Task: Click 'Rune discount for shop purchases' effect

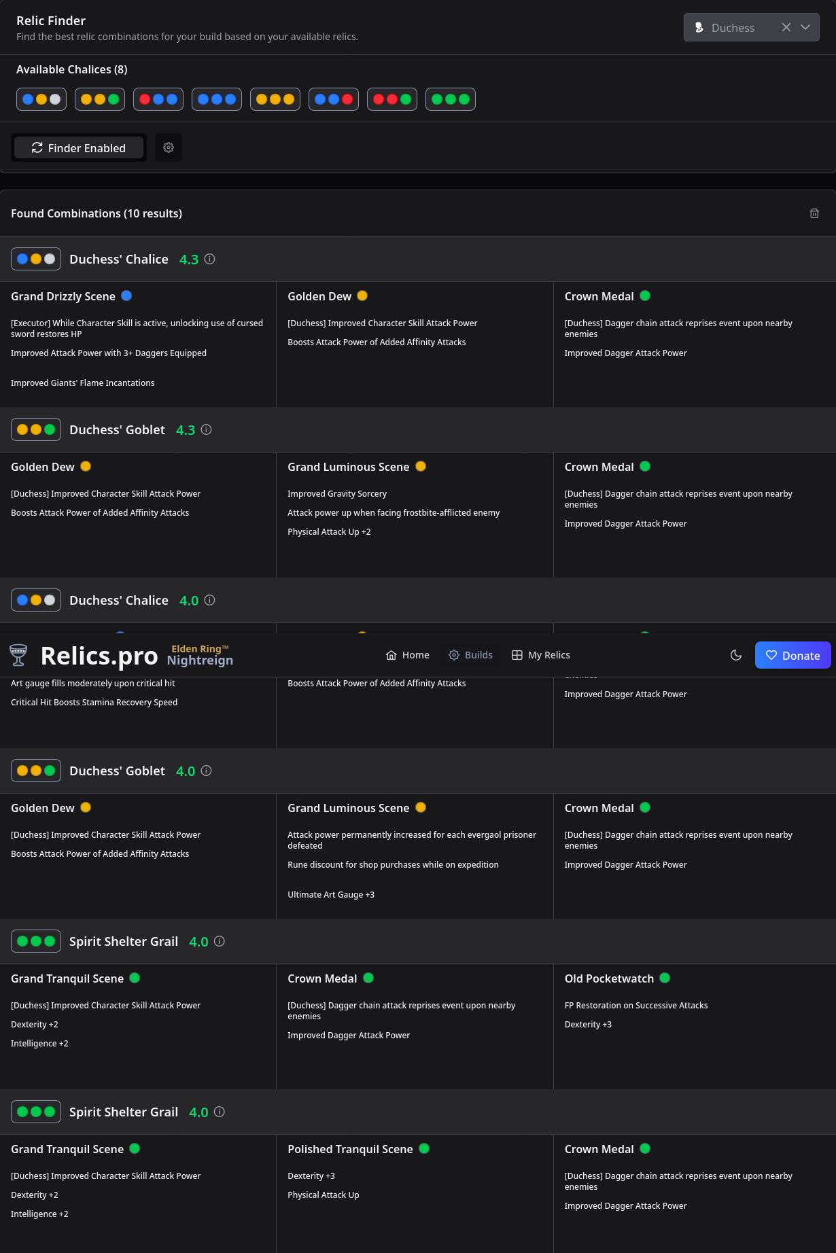Action: (393, 864)
